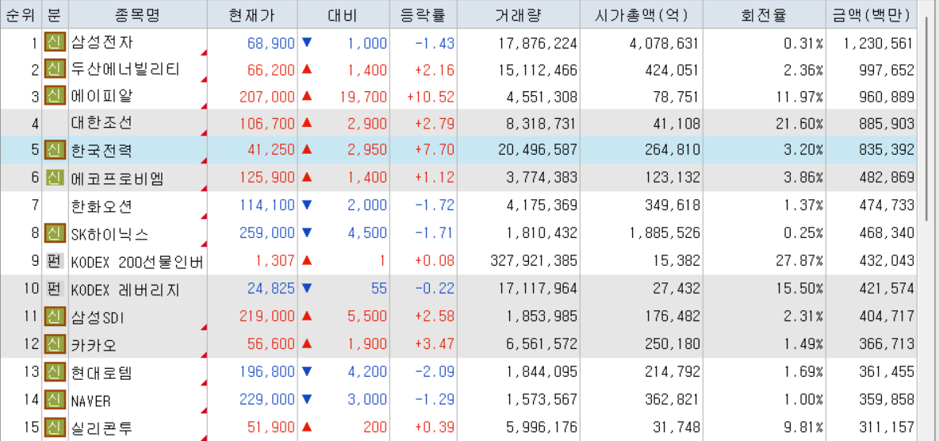Image resolution: width=939 pixels, height=441 pixels.
Task: Sort by the 대비 column header
Action: tap(343, 15)
